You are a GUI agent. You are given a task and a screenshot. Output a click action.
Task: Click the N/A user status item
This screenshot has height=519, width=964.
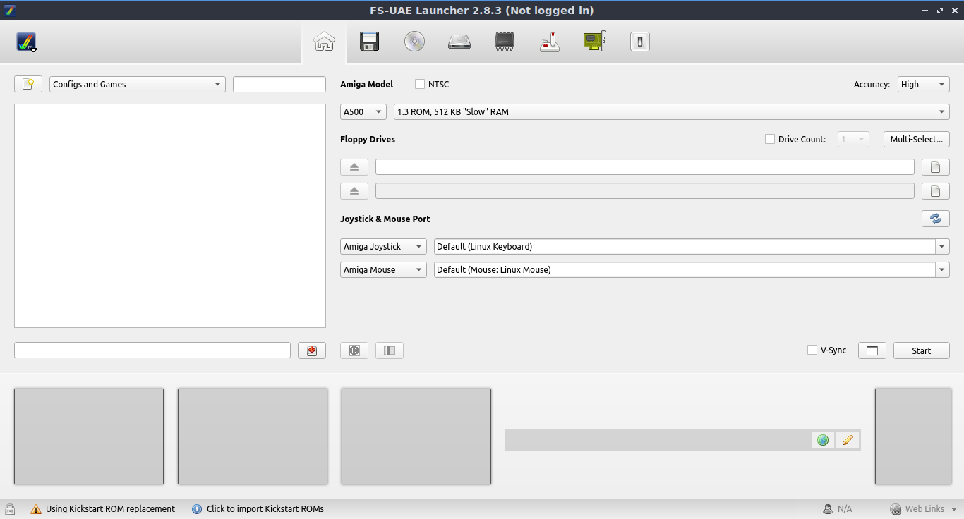point(838,508)
